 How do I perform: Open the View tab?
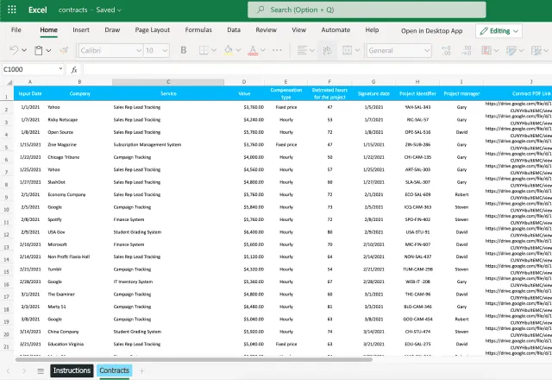299,30
